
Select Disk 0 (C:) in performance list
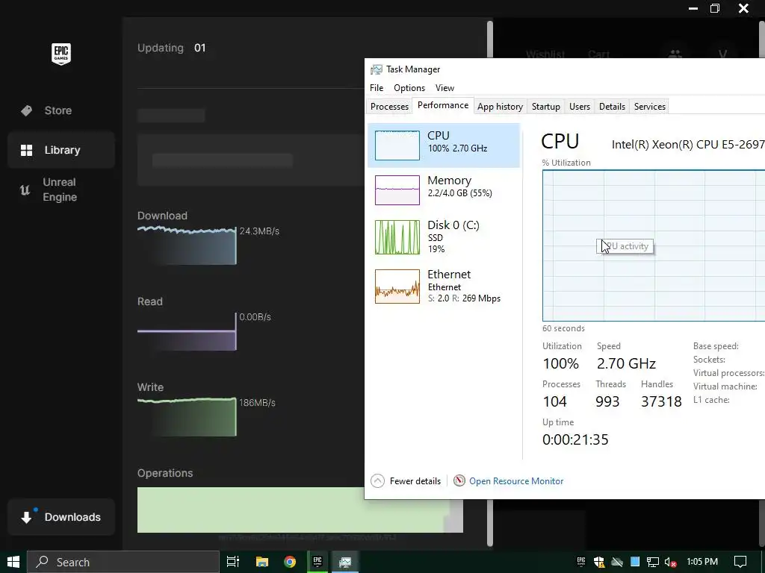tap(444, 237)
